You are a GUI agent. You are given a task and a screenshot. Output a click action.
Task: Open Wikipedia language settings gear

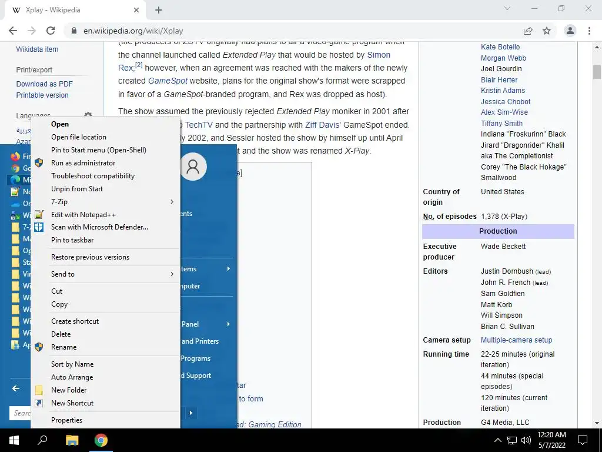coord(88,115)
